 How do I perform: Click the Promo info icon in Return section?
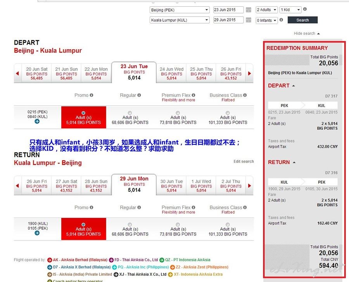(x=91, y=208)
